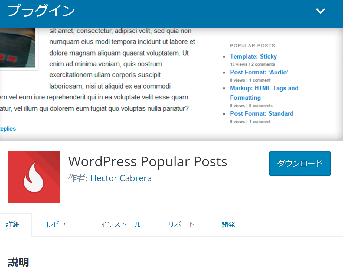Click the ダウンロード button
The image size is (343, 273).
click(x=300, y=163)
